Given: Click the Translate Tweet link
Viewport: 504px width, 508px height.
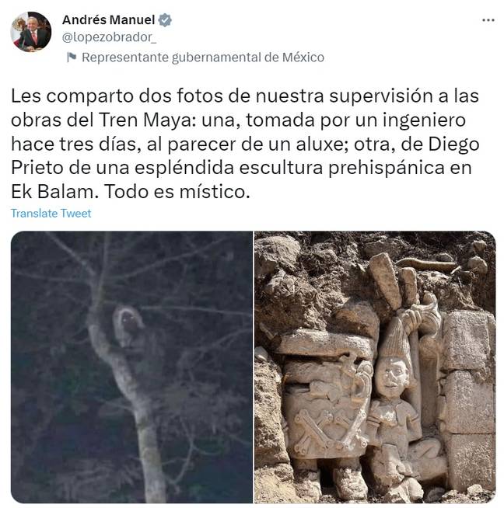Looking at the screenshot, I should point(51,213).
